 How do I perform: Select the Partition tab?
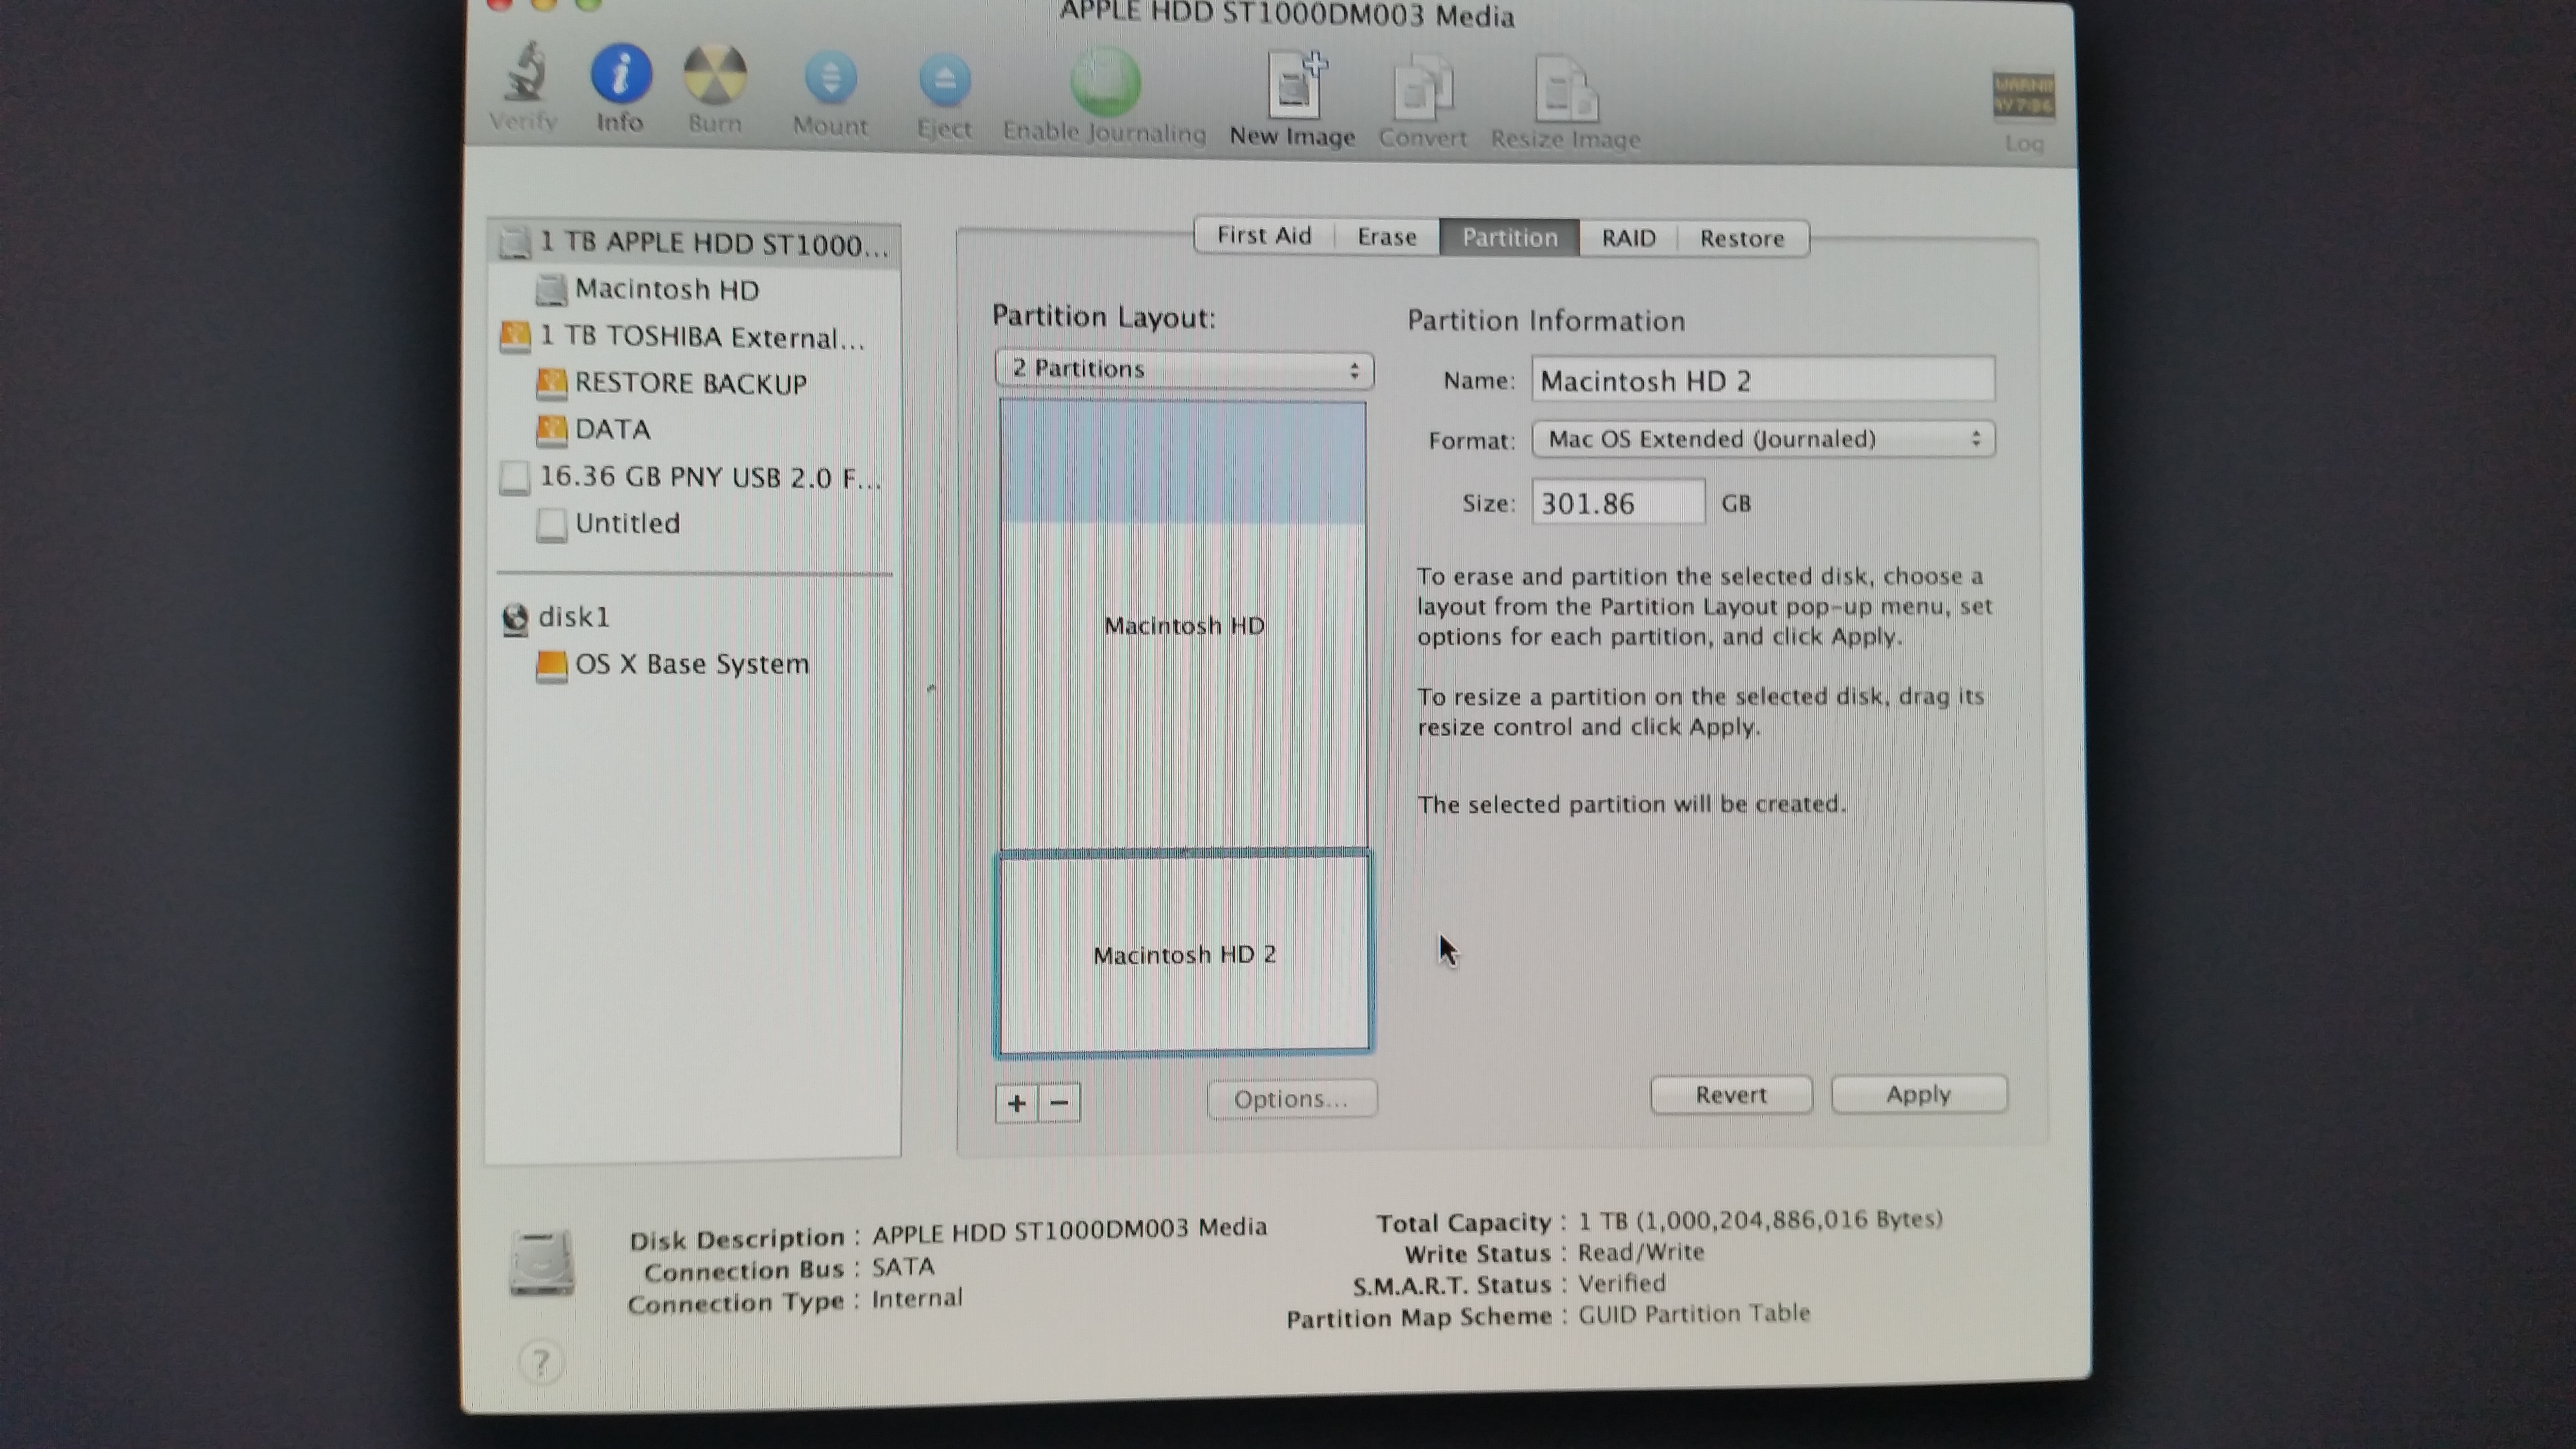point(1510,238)
